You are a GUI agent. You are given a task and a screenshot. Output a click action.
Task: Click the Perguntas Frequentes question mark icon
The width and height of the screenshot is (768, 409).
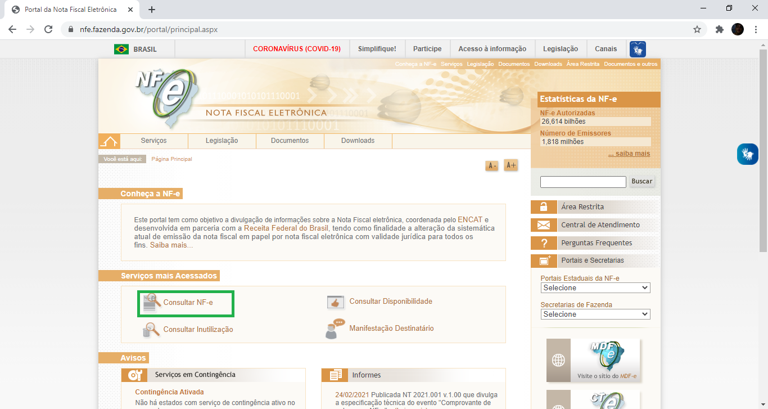[x=544, y=243]
